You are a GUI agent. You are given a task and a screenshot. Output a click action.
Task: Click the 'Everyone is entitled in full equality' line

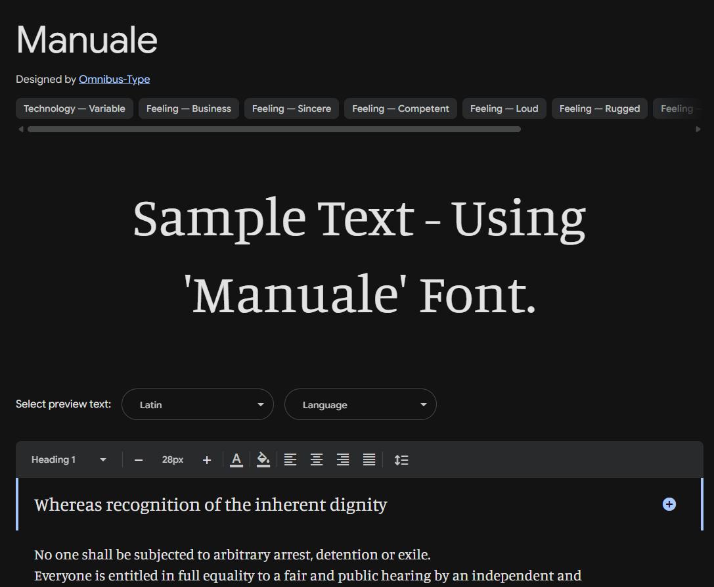coord(308,576)
